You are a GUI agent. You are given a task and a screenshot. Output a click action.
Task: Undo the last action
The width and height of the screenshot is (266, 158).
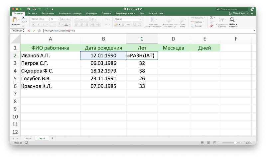pyautogui.click(x=40, y=9)
